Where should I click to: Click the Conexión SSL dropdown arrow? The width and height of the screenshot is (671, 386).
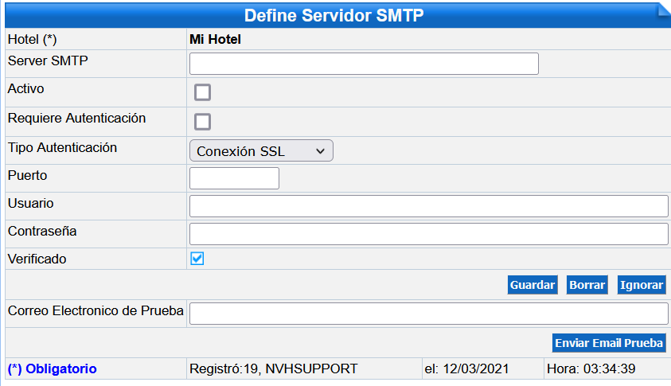[x=320, y=151]
